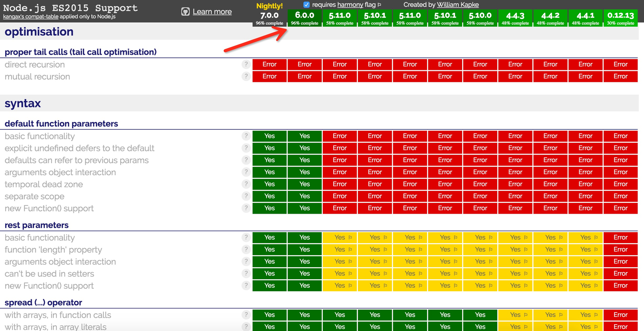Click question mark for rest parameters new Function() support
This screenshot has width=644, height=331.
(246, 286)
